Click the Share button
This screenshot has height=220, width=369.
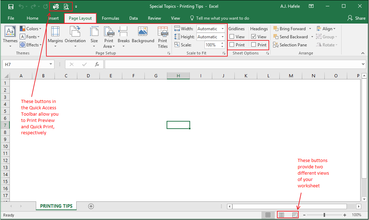(x=357, y=18)
